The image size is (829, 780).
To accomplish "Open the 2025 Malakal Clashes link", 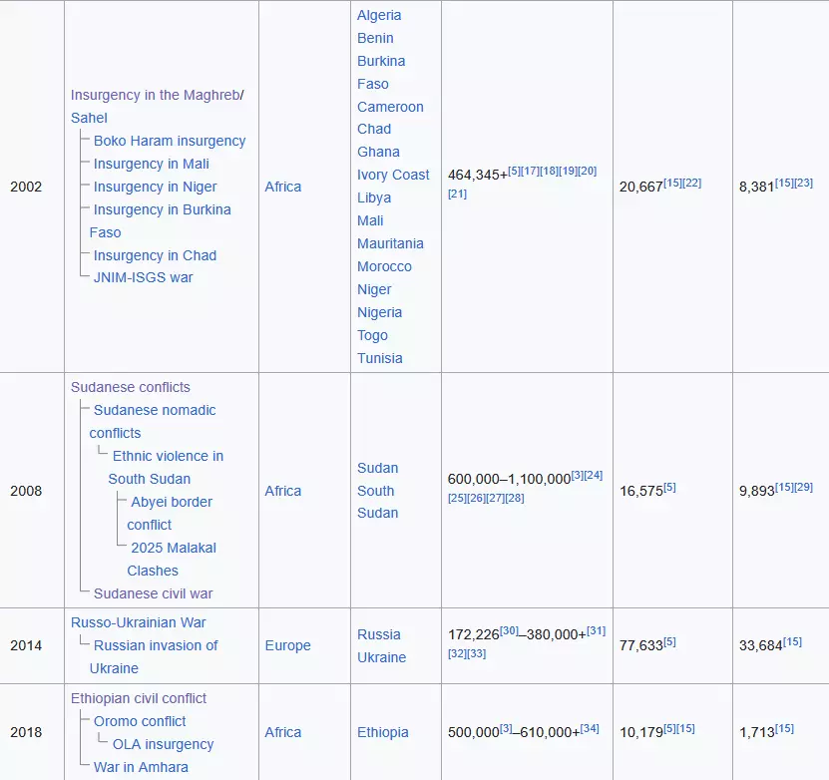I will point(172,560).
